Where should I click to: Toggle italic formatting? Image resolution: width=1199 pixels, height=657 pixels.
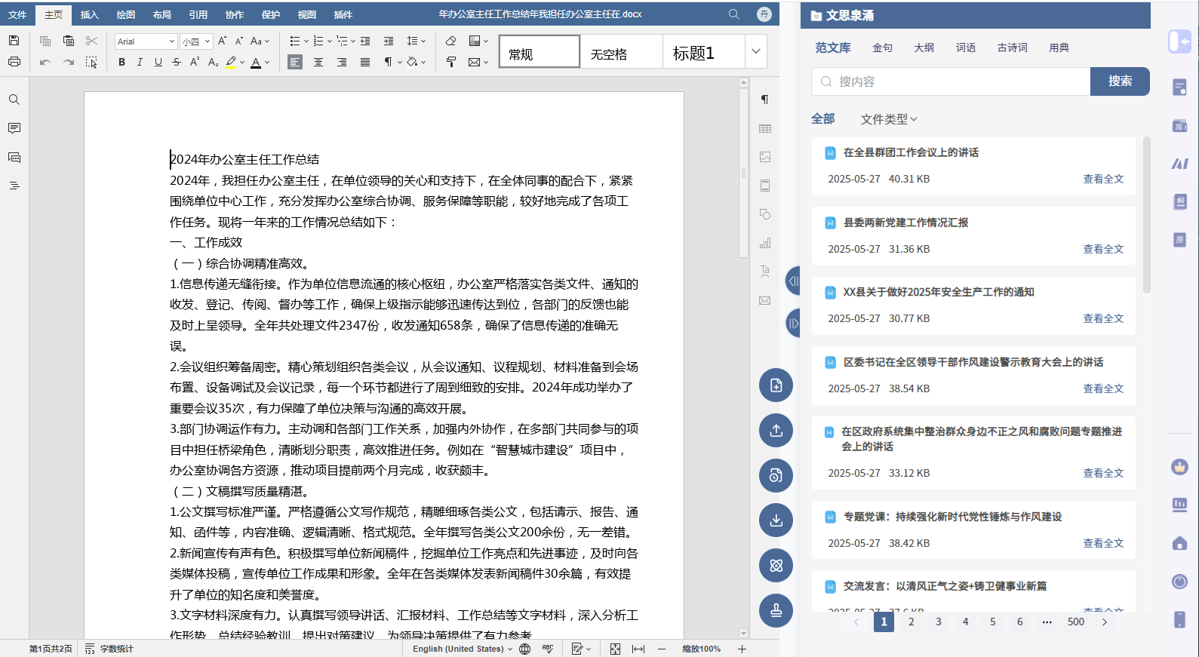[x=140, y=62]
